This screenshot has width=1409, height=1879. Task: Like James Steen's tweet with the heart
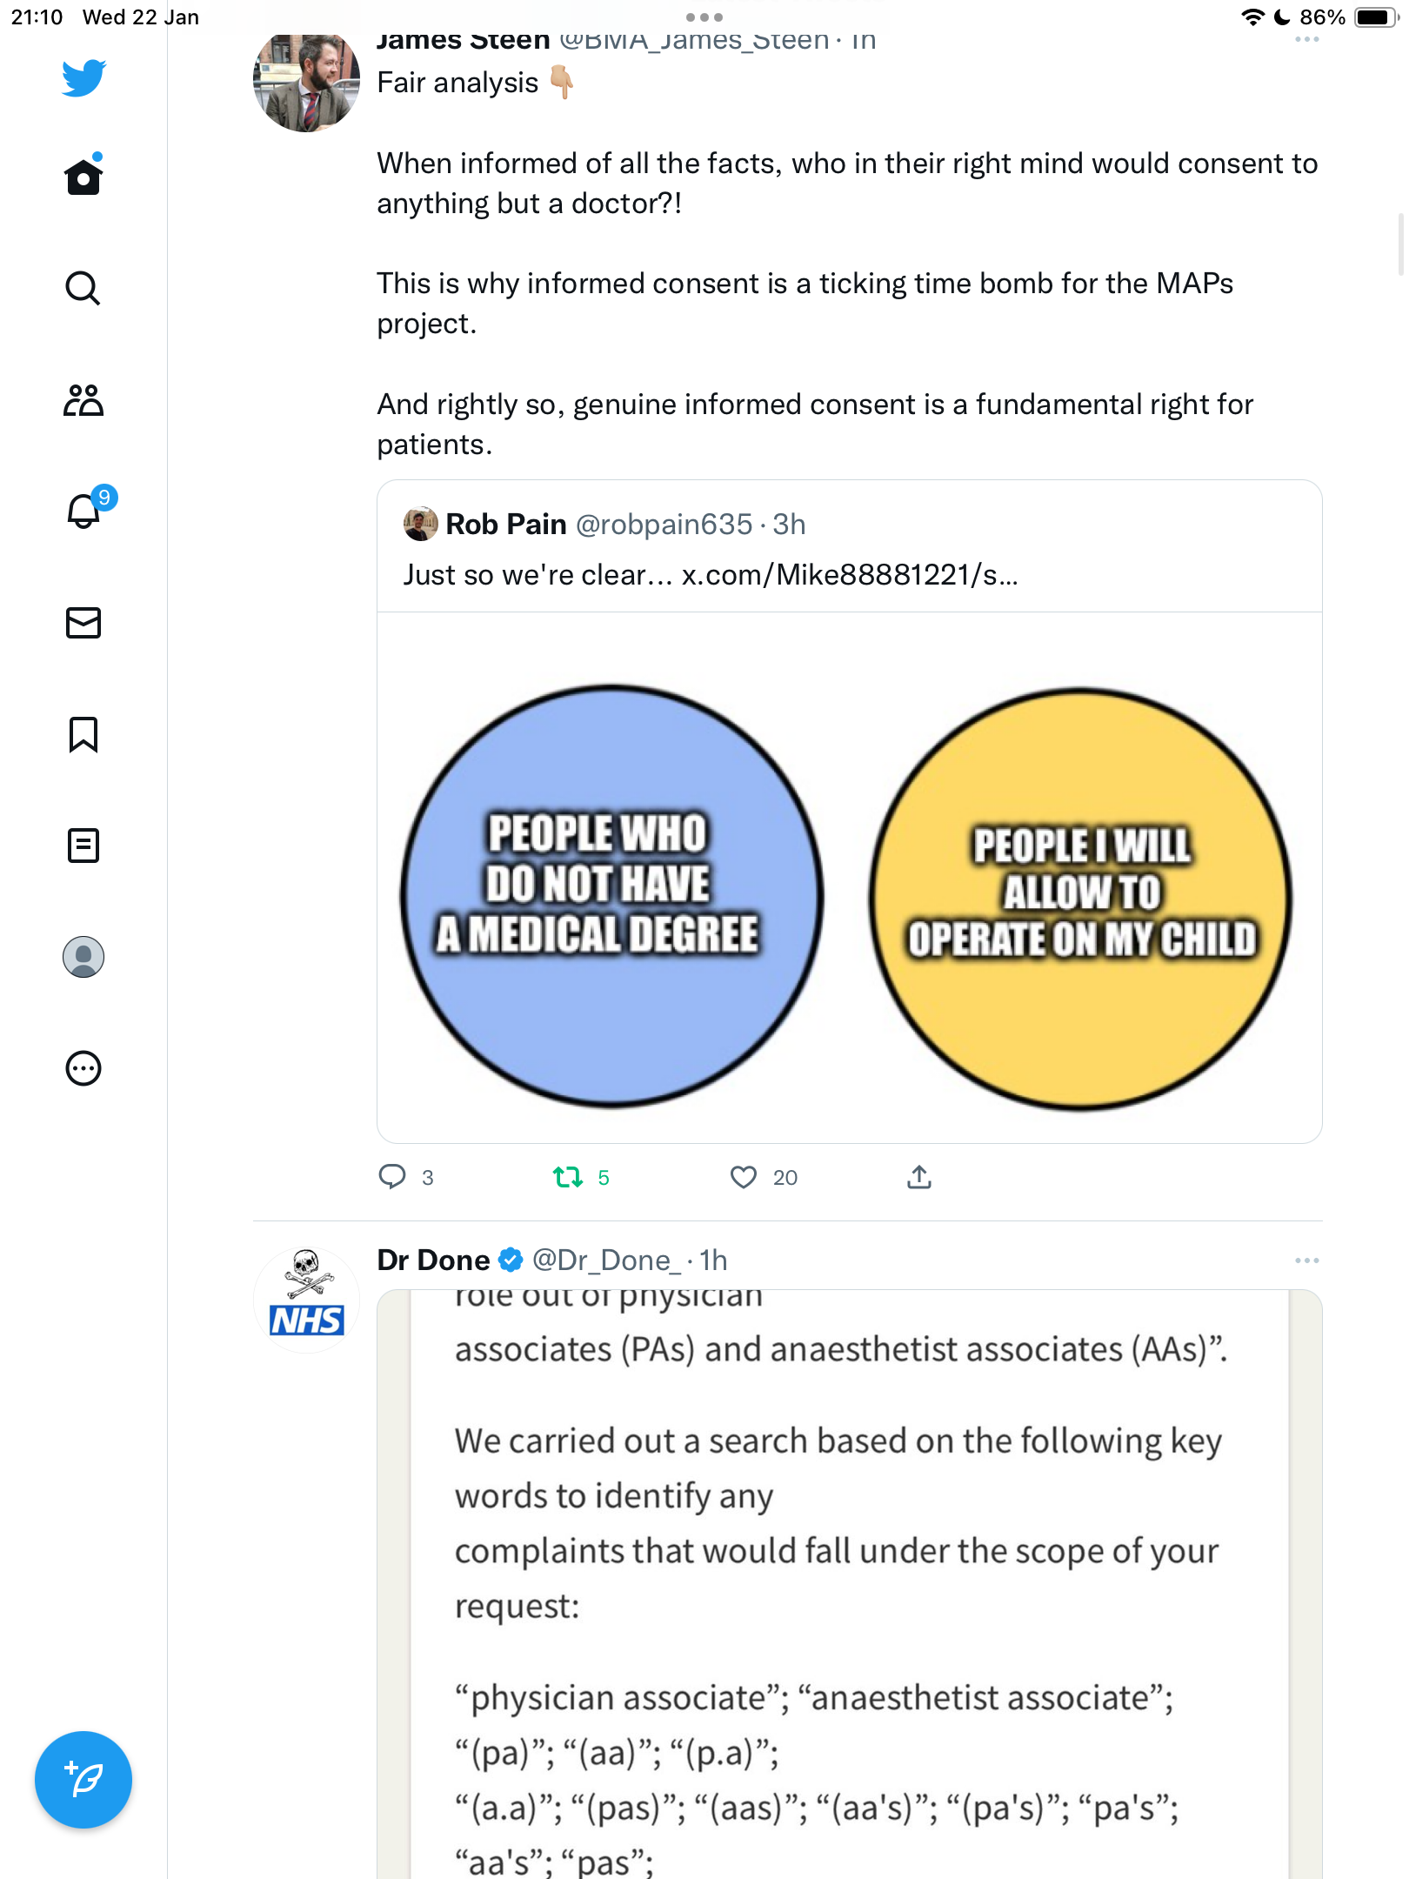click(744, 1177)
